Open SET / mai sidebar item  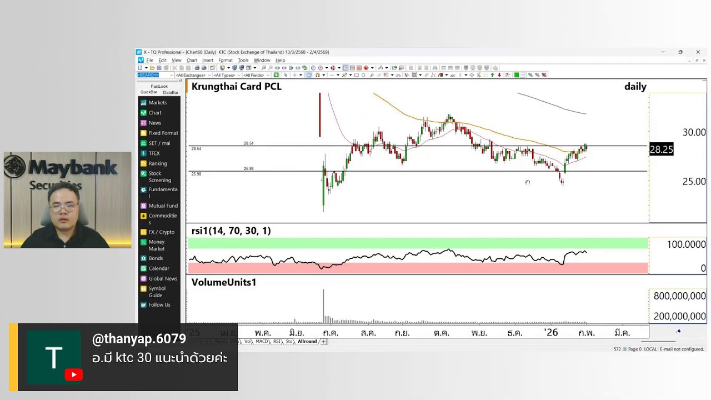click(x=159, y=143)
